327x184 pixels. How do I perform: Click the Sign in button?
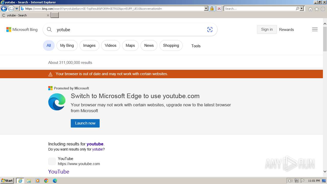(x=267, y=29)
